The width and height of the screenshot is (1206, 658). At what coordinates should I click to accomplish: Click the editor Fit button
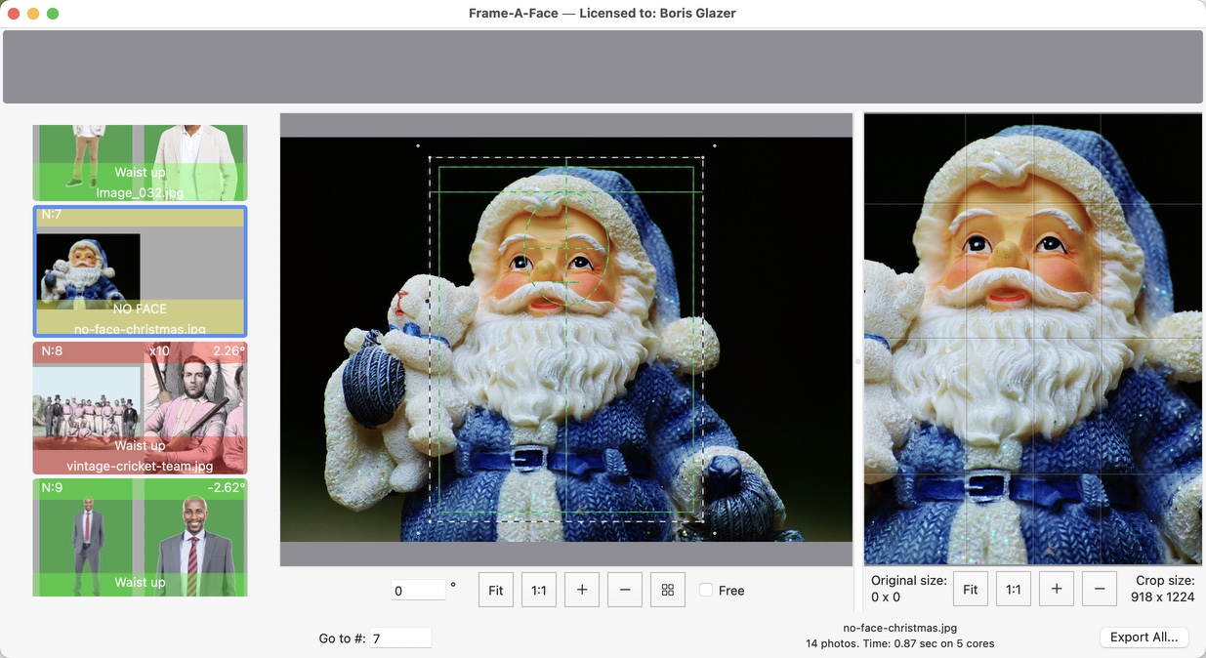click(496, 590)
